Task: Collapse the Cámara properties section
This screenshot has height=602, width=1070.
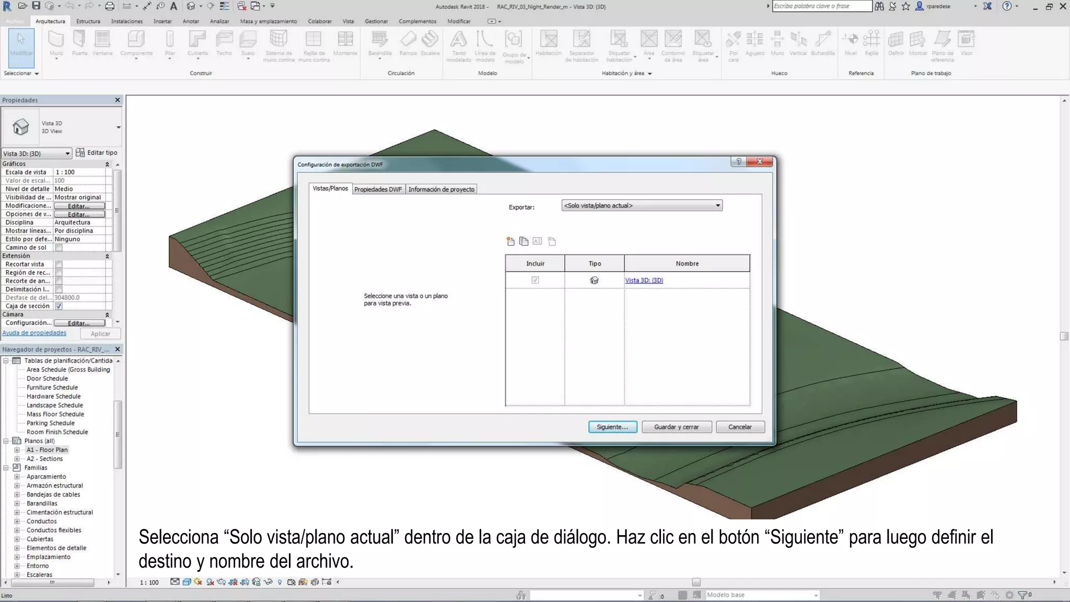Action: 107,315
